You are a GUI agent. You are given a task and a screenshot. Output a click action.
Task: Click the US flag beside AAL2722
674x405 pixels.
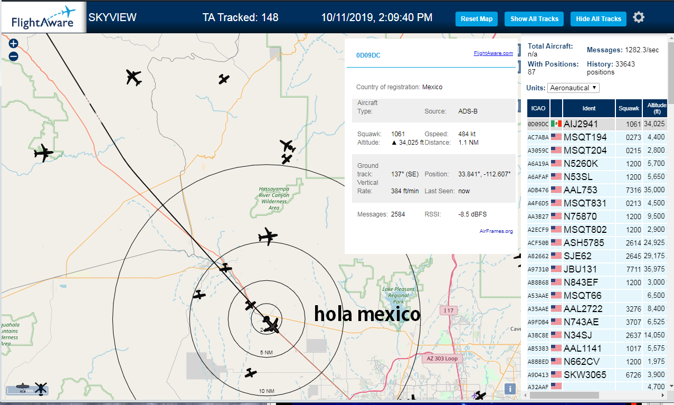tap(556, 309)
